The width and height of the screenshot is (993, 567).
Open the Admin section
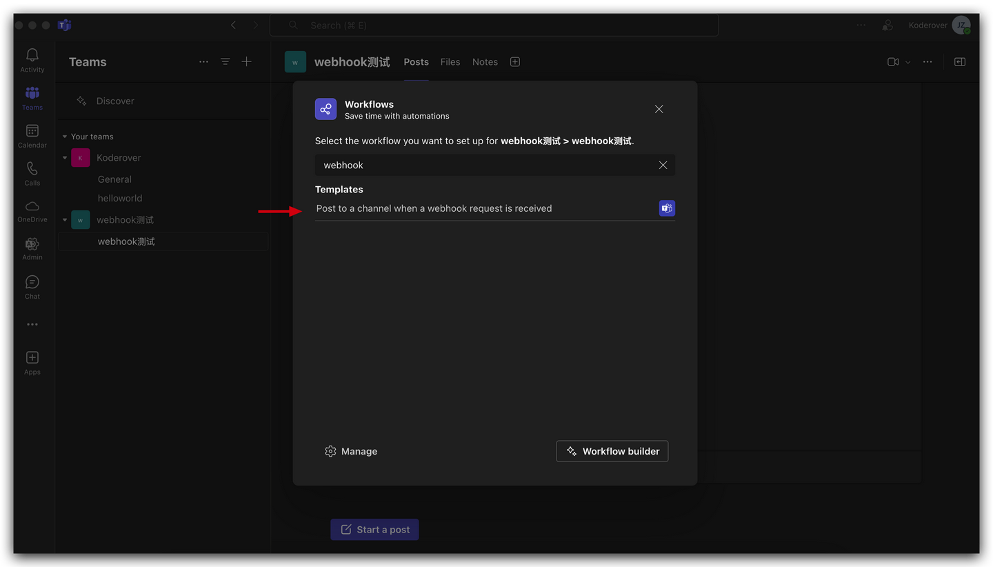(x=32, y=247)
